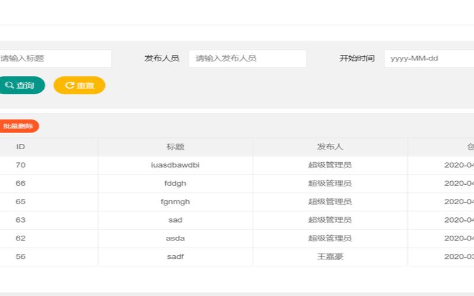
Task: Click the magnifier icon in 查询 button
Action: click(x=9, y=85)
